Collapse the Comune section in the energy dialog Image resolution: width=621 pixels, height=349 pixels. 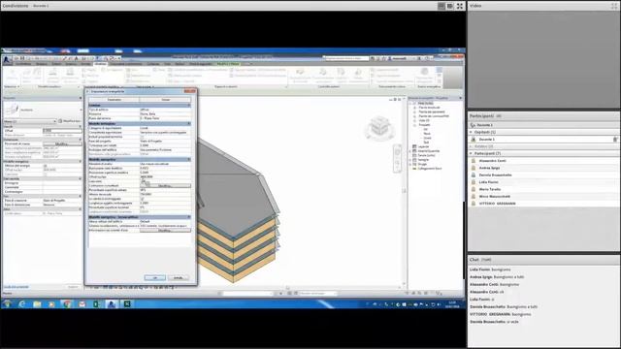(x=189, y=106)
